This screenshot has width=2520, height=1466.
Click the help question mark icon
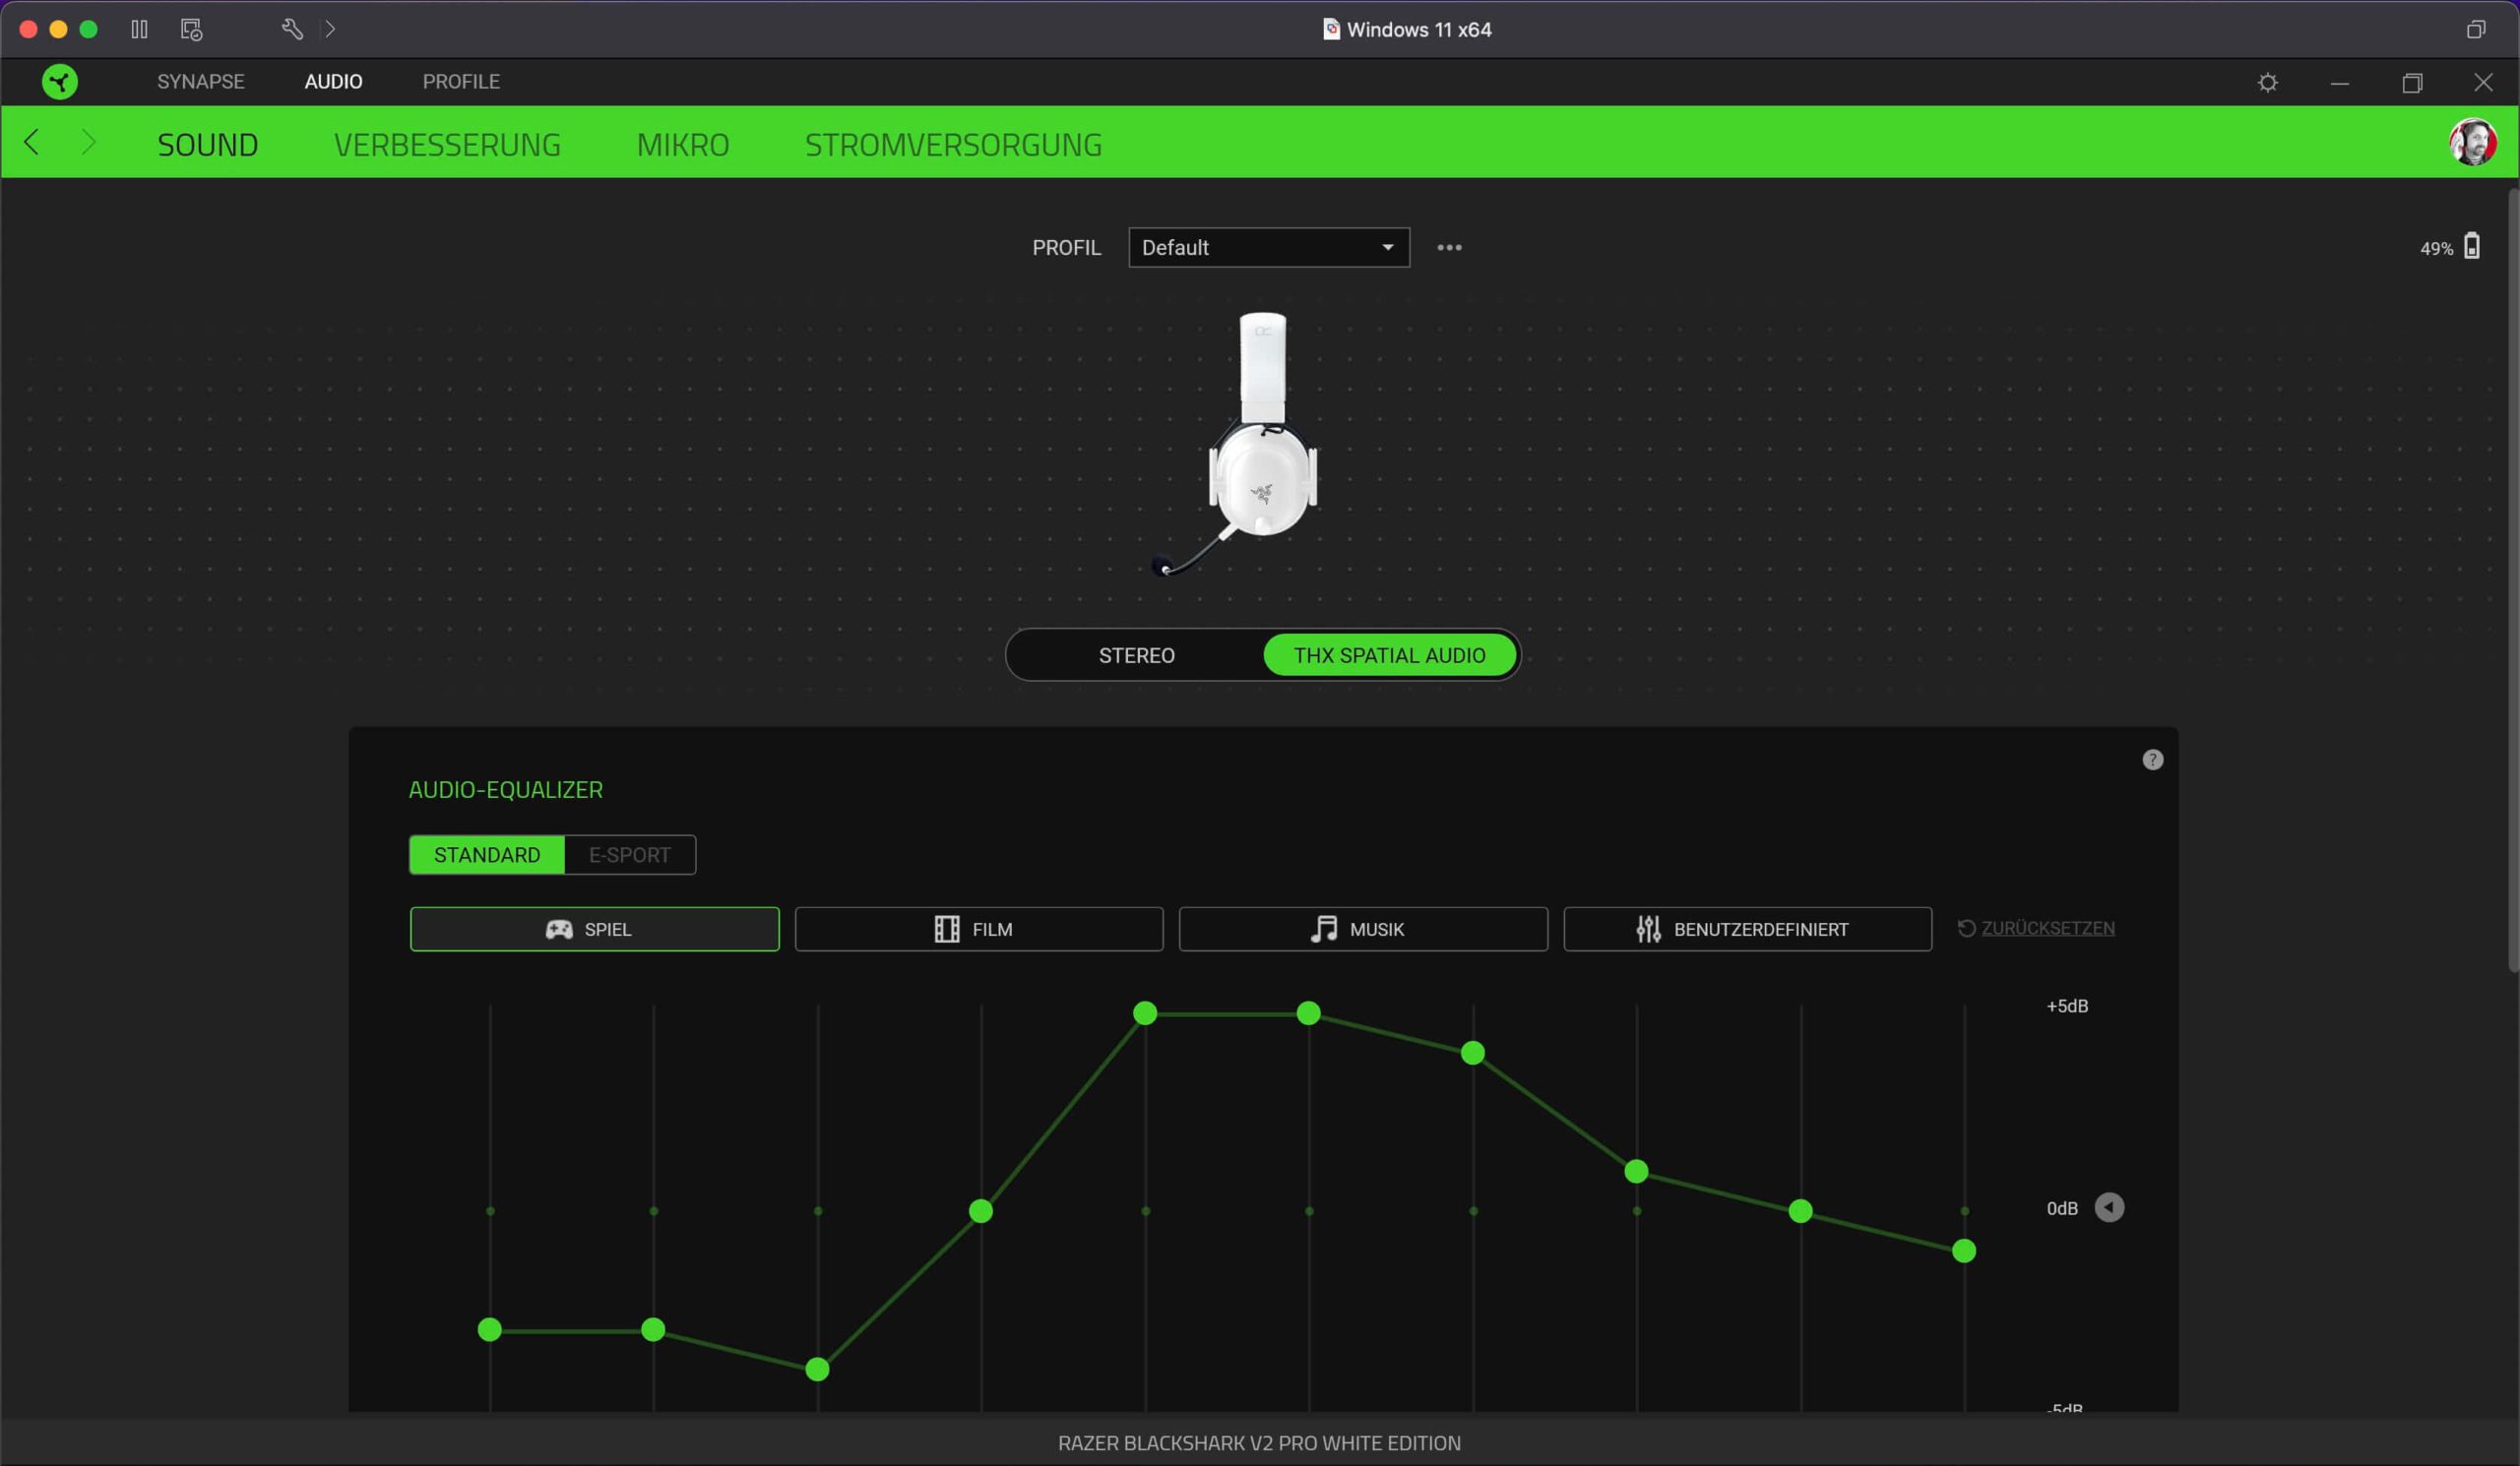(2152, 760)
